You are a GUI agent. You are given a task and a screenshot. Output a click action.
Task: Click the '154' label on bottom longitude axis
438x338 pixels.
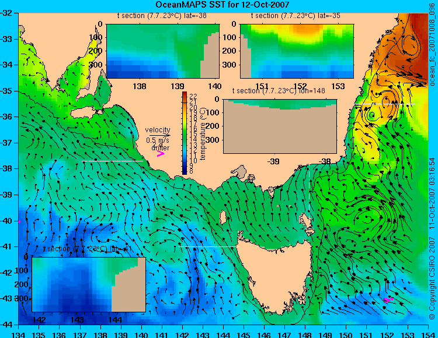(428, 335)
